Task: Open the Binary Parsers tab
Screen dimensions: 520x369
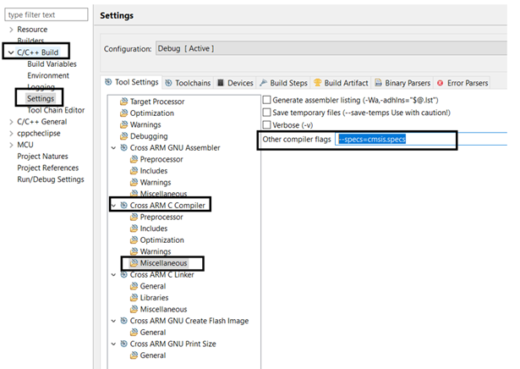Action: tap(402, 83)
